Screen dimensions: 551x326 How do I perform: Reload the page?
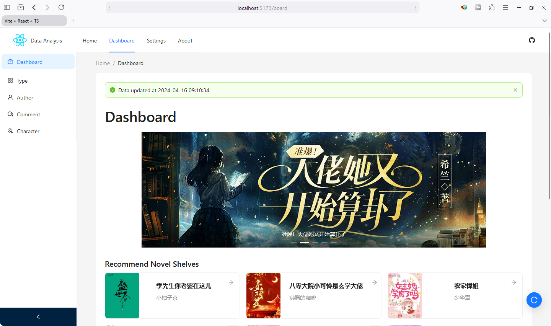[x=61, y=7]
